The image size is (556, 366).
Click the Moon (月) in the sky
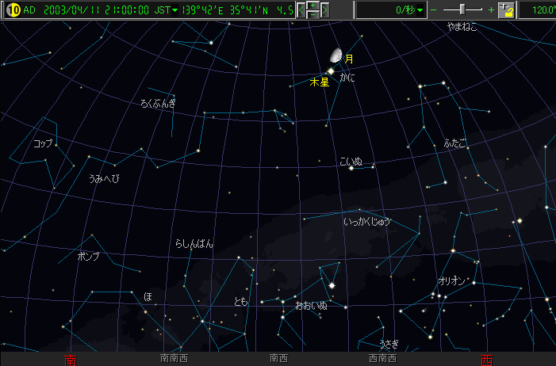click(337, 56)
